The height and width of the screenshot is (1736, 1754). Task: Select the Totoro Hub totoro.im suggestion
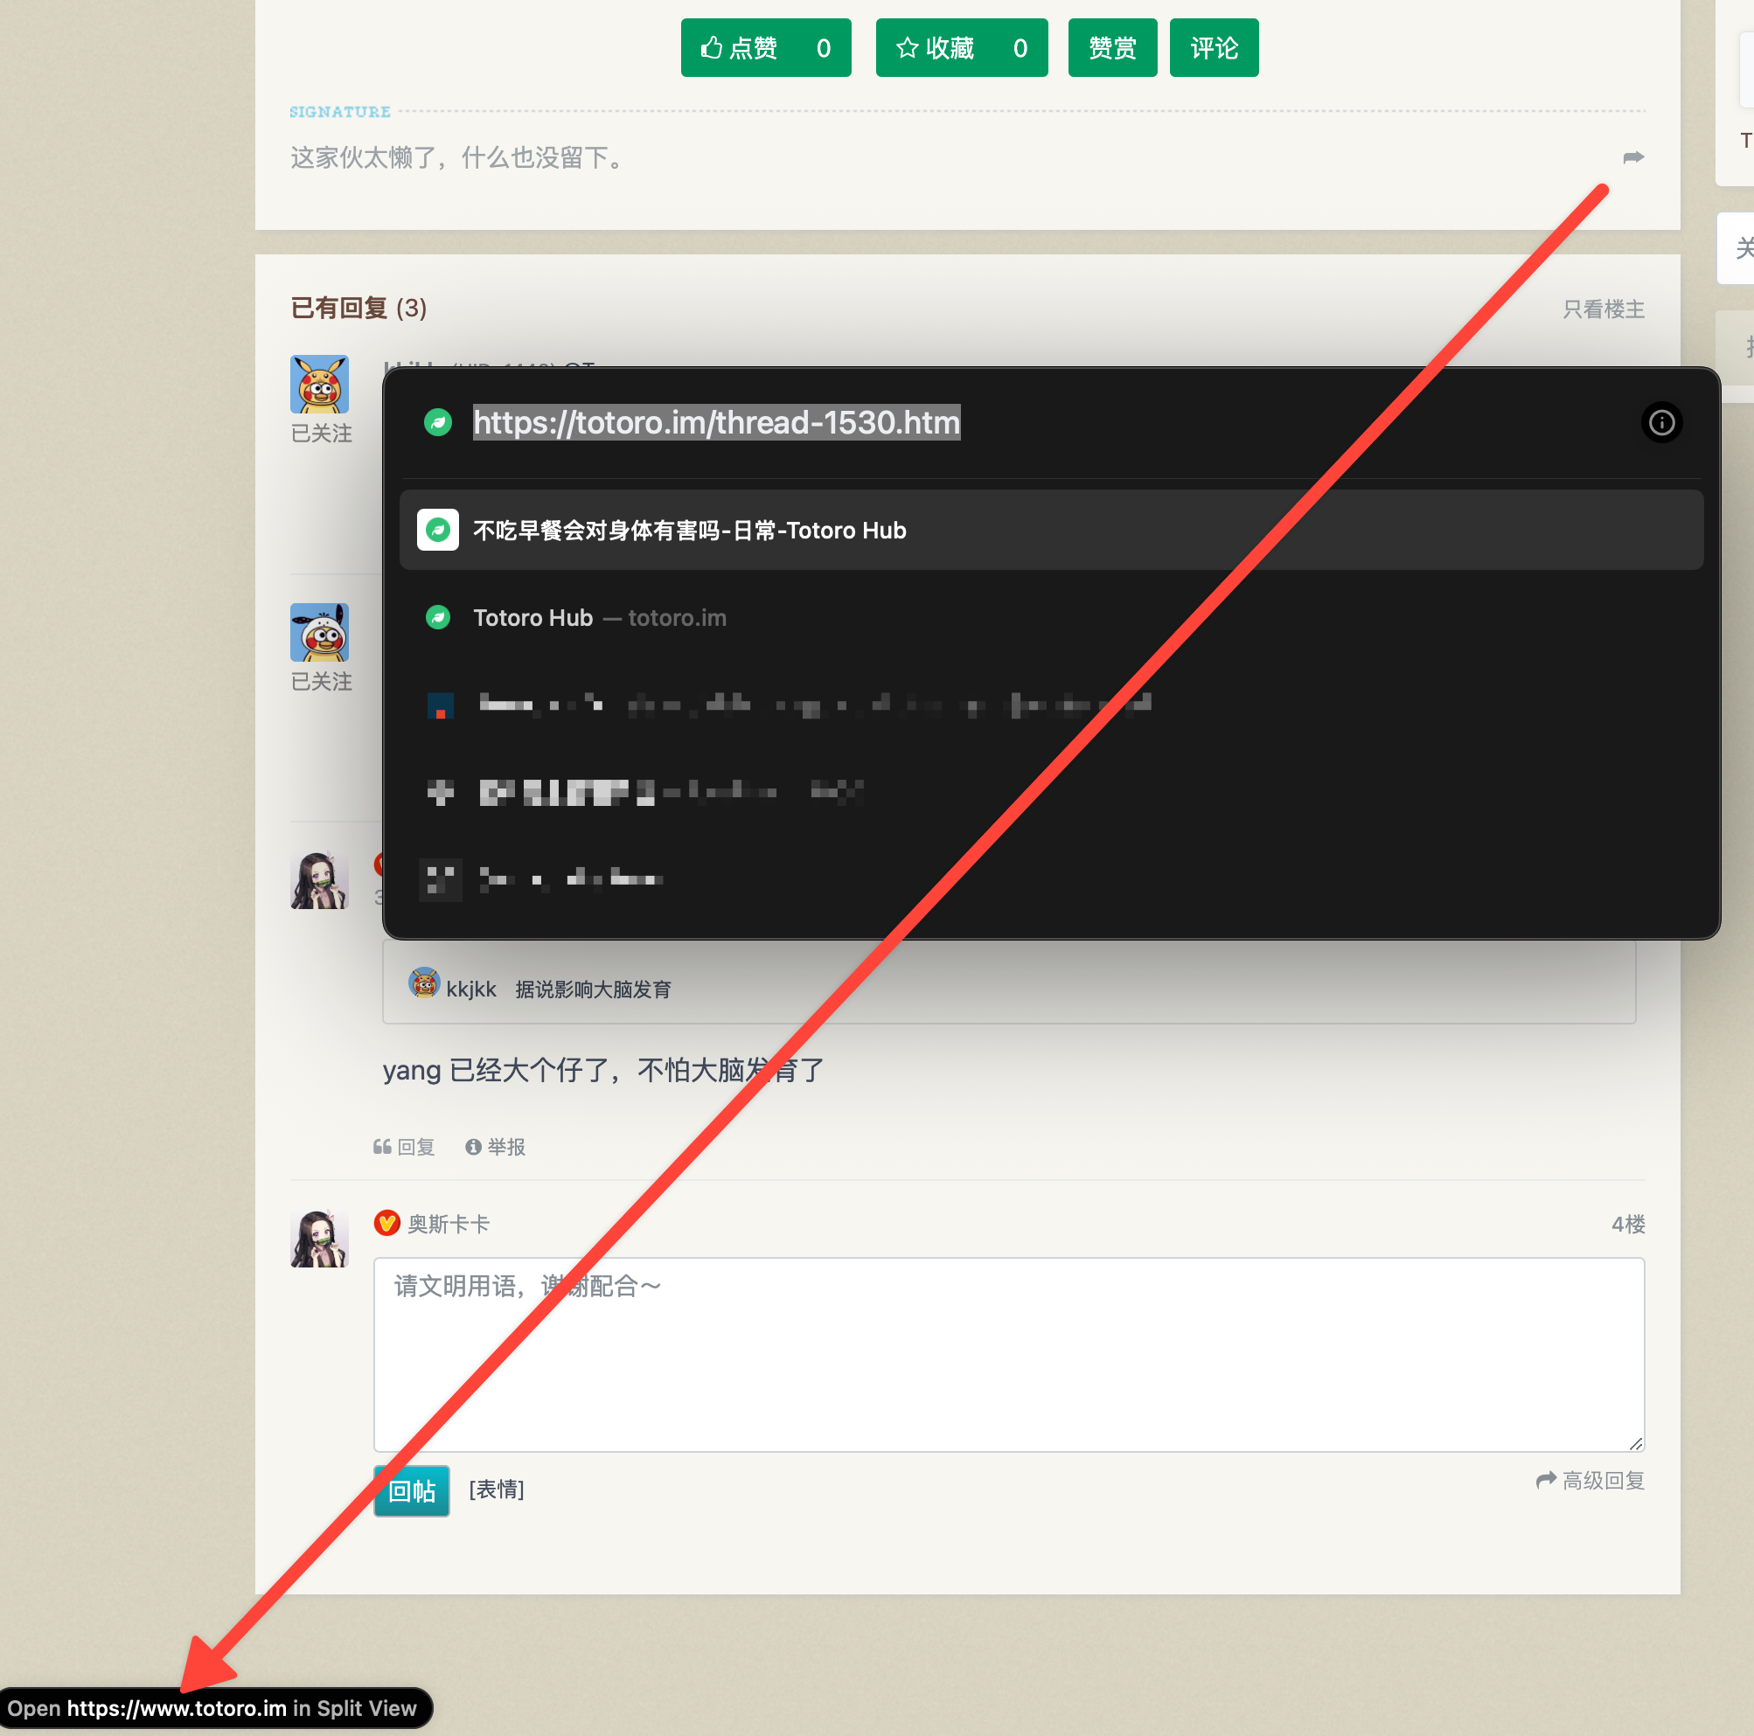click(599, 618)
